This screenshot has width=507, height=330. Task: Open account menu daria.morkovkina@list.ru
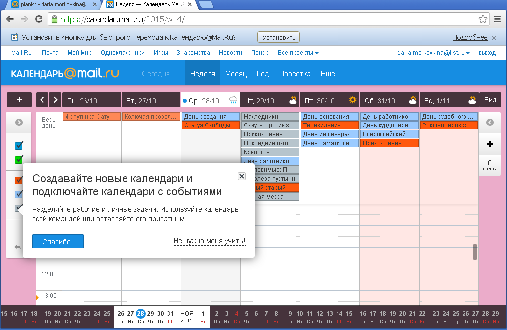point(433,53)
